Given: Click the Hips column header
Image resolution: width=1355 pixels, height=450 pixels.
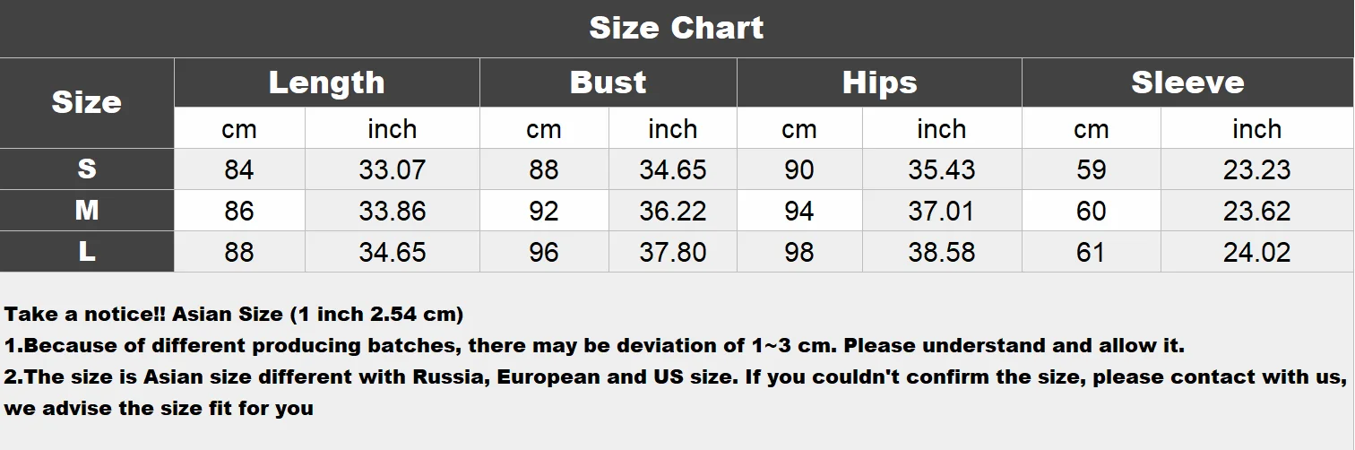Looking at the screenshot, I should click(879, 82).
